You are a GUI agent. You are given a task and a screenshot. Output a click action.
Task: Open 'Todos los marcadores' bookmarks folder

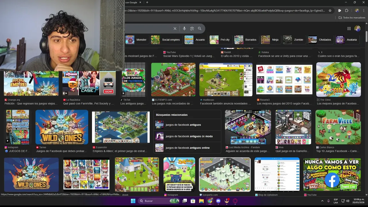pos(352,18)
